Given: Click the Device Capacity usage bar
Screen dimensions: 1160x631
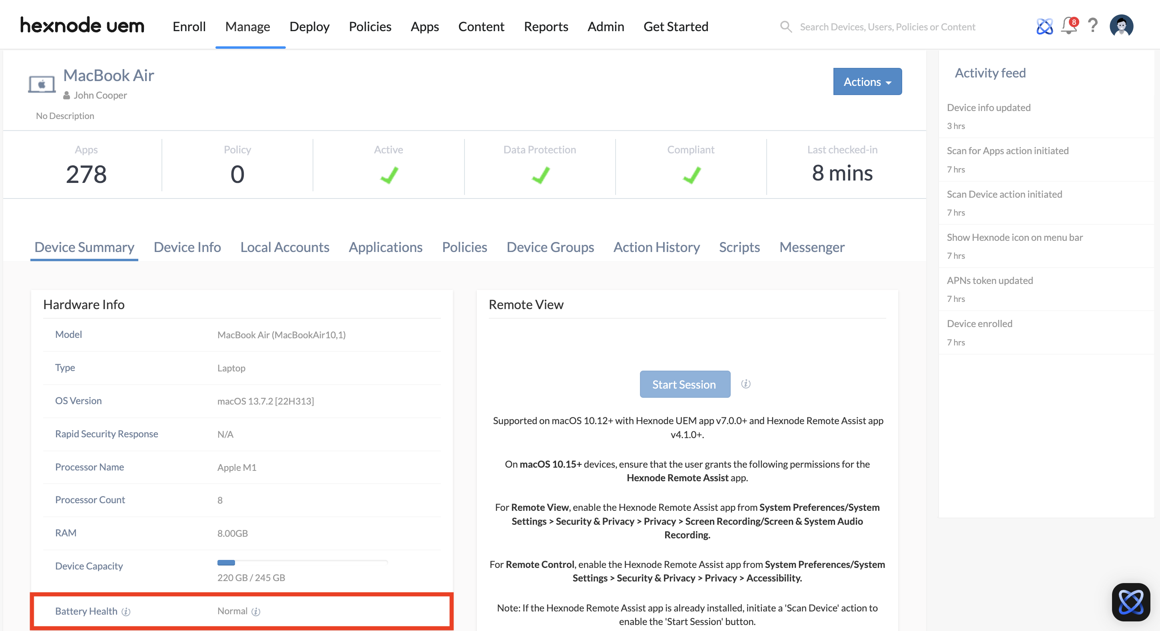Looking at the screenshot, I should pyautogui.click(x=302, y=563).
